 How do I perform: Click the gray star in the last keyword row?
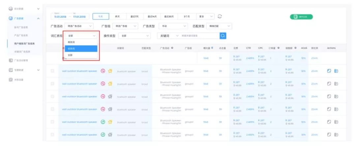(110, 134)
